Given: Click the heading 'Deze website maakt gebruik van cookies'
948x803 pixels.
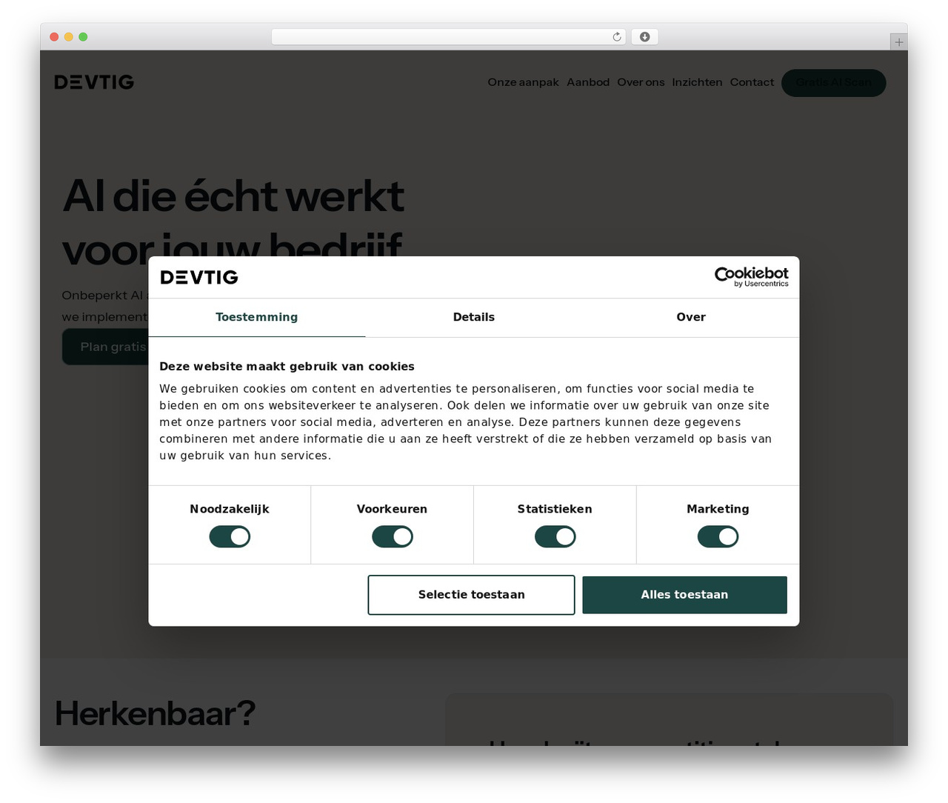Looking at the screenshot, I should (287, 367).
